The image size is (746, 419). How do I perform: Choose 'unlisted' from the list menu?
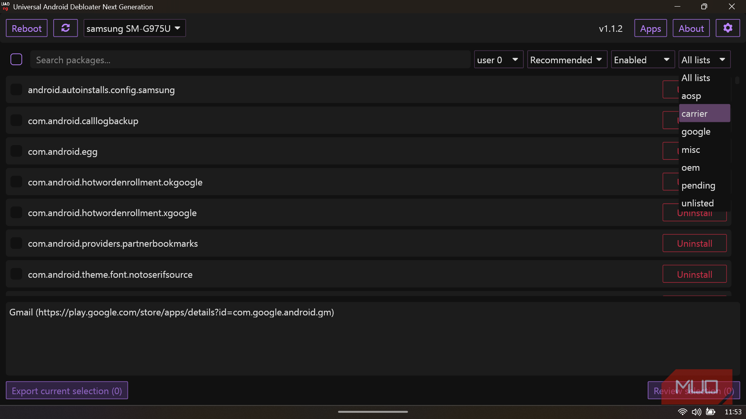point(704,203)
